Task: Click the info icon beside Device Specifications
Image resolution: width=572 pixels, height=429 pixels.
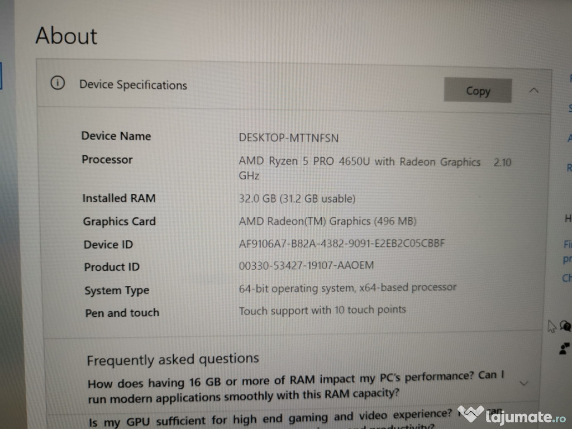Action: click(x=58, y=83)
